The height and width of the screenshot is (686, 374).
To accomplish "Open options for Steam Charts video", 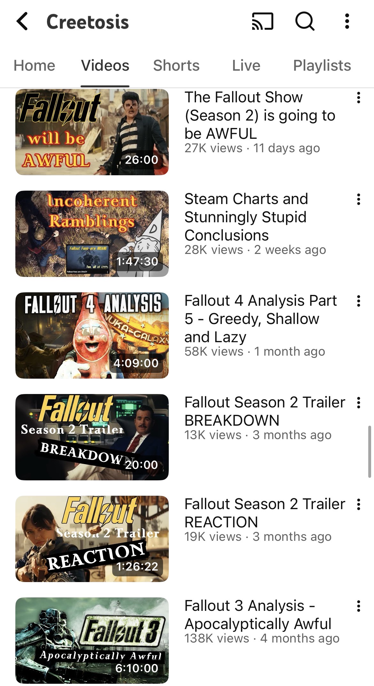I will coord(359,199).
